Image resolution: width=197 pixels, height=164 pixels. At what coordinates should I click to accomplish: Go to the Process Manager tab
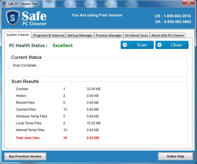click(x=109, y=35)
